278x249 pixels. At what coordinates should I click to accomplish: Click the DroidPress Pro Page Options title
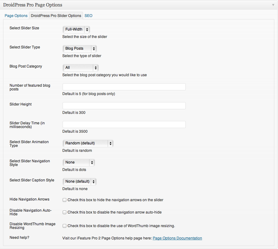pyautogui.click(x=33, y=5)
